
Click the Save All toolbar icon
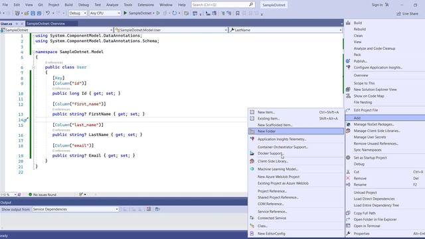[39, 13]
